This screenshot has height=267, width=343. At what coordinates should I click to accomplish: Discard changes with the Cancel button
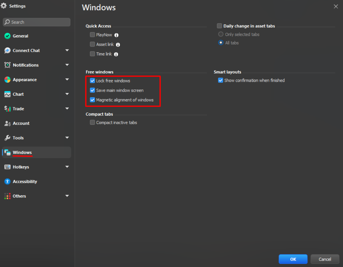pos(325,259)
